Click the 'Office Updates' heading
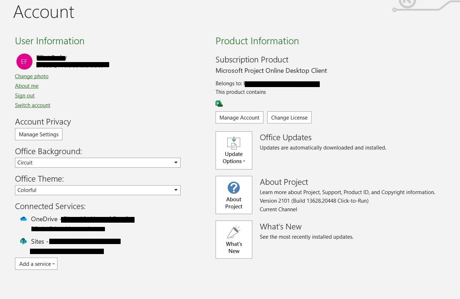This screenshot has width=460, height=299. point(285,137)
